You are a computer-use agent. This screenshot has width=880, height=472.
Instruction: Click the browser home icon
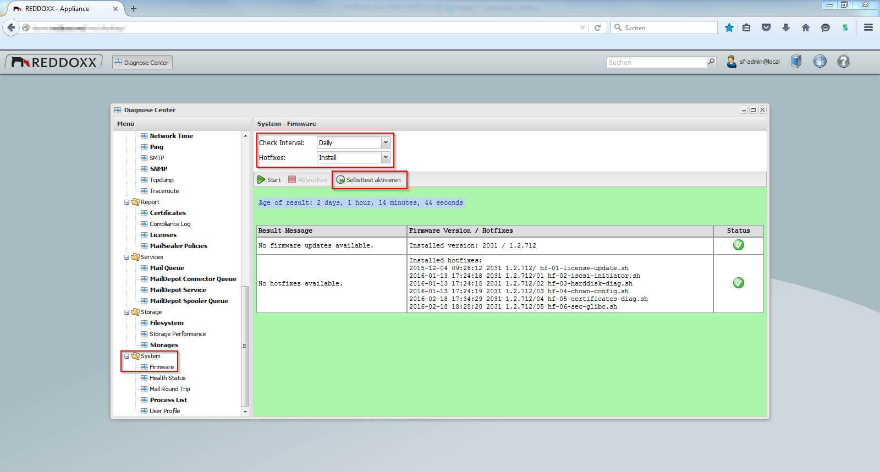pyautogui.click(x=806, y=28)
